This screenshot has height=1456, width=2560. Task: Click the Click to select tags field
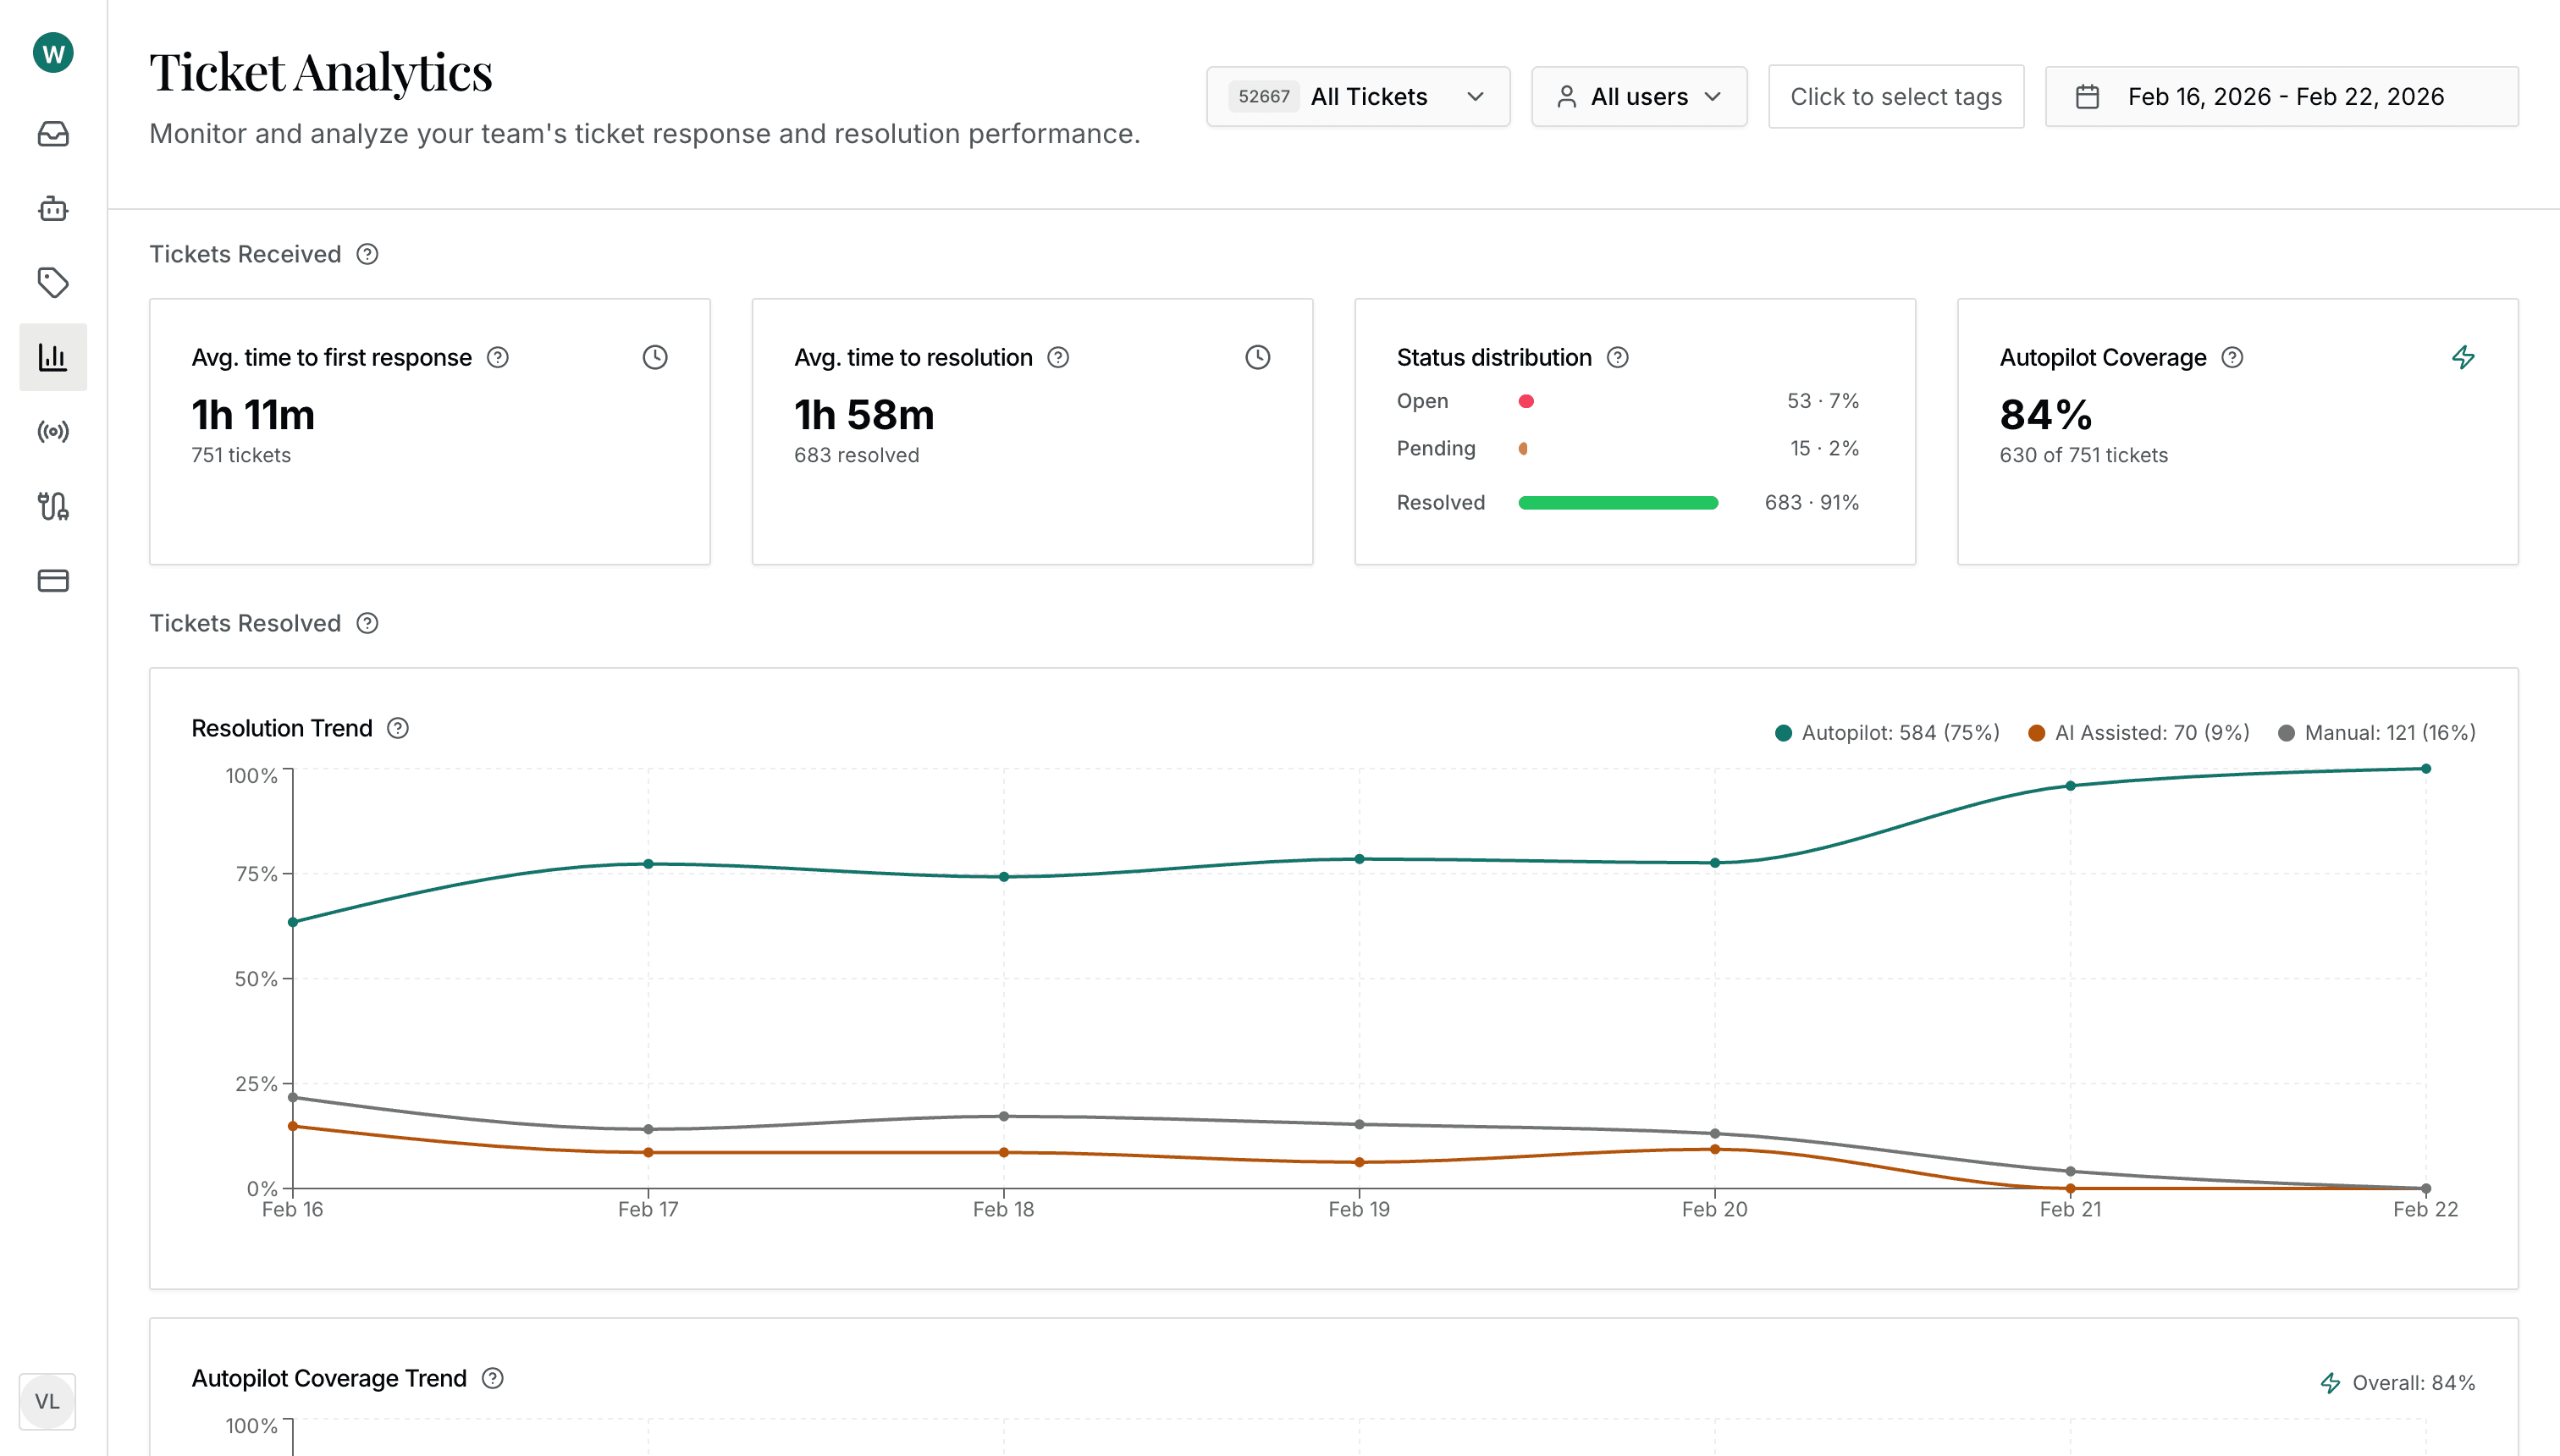[1896, 96]
